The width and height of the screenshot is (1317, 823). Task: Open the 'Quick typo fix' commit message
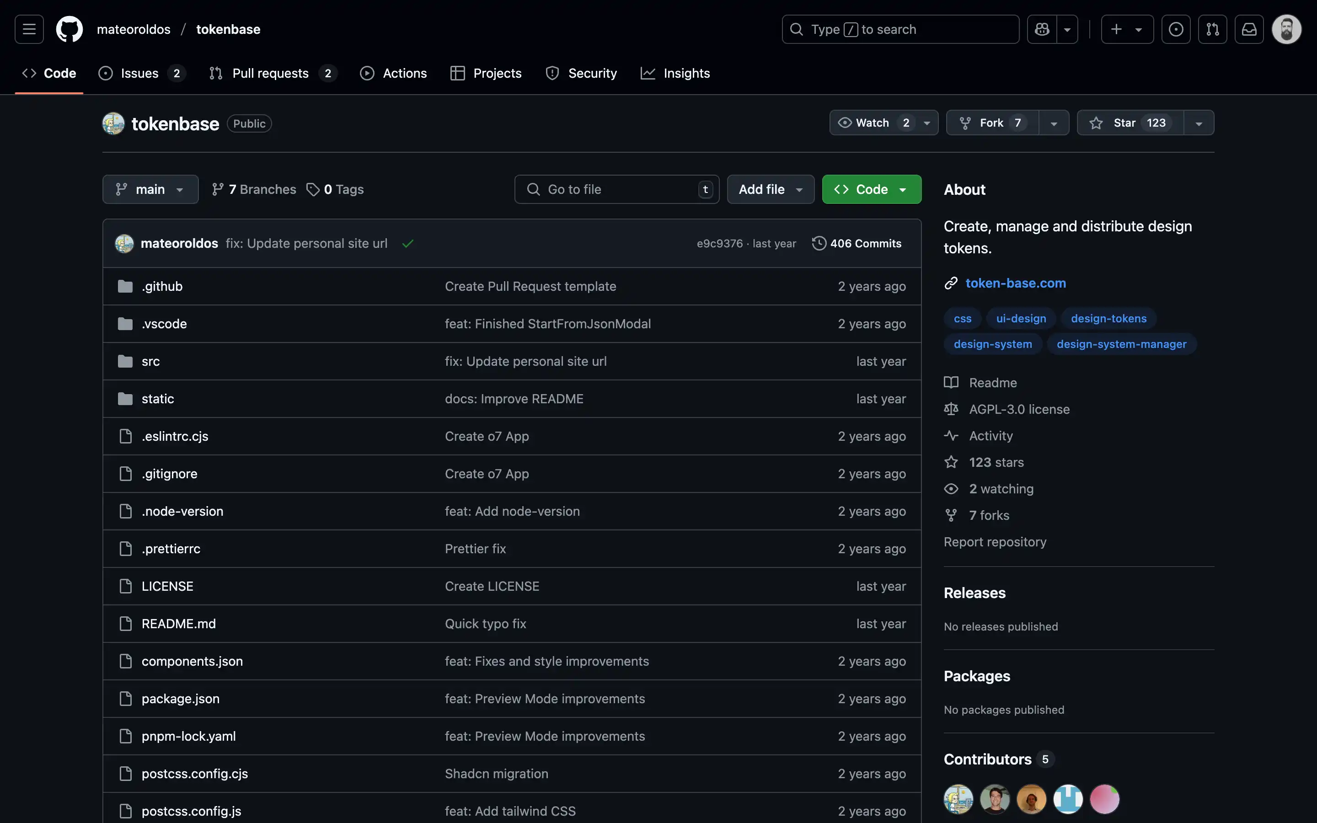point(486,624)
